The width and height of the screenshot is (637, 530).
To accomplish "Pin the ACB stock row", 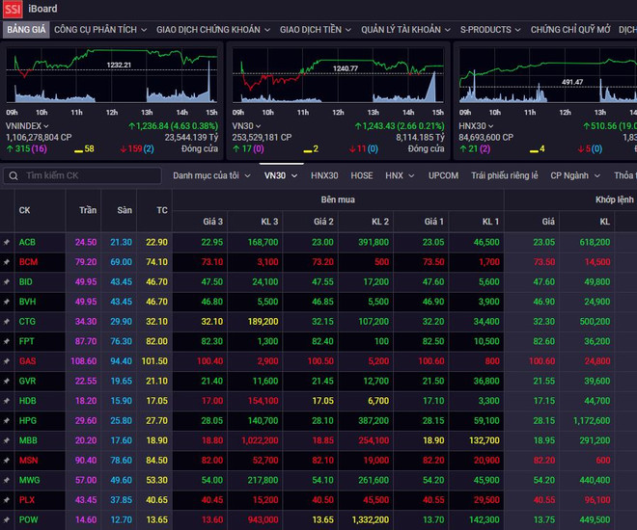I will click(7, 242).
